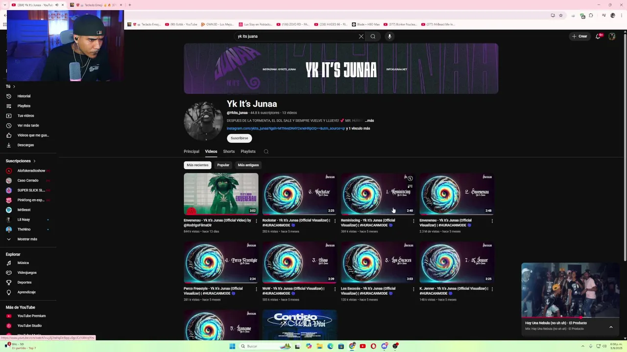Select the Más antiguos filter chip

pyautogui.click(x=248, y=165)
